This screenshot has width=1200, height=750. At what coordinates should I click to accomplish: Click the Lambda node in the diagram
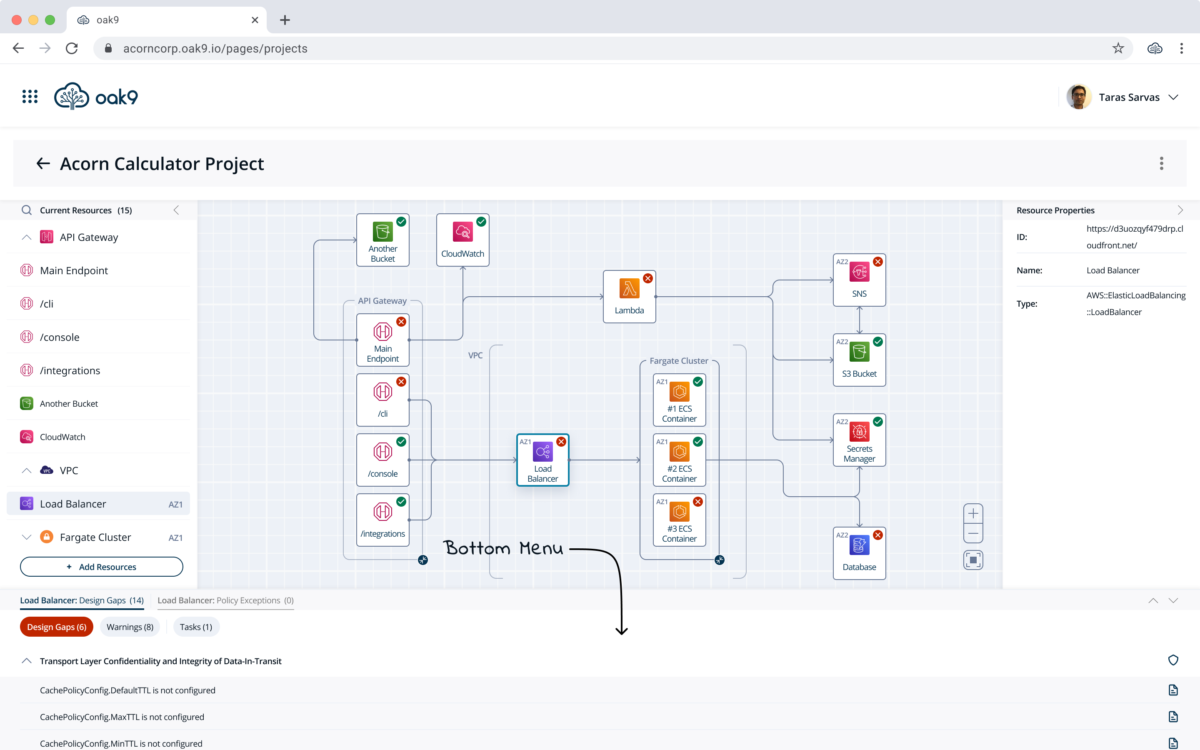click(629, 296)
